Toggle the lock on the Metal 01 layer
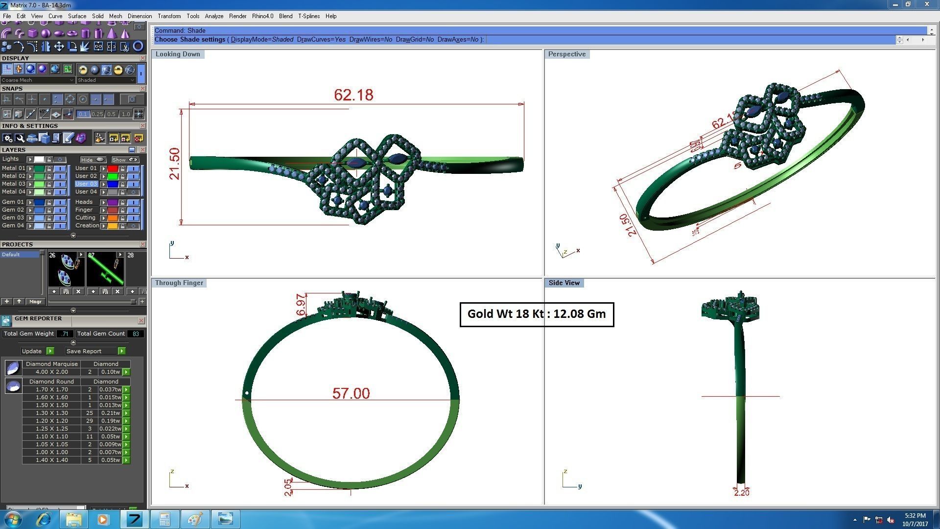This screenshot has height=529, width=940. tap(49, 168)
